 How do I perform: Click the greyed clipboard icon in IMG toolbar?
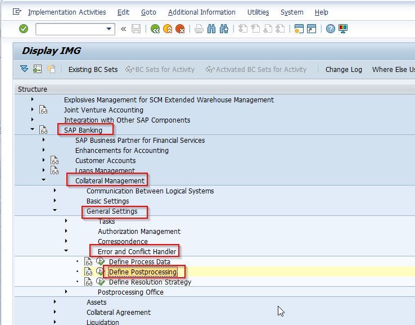(51, 69)
